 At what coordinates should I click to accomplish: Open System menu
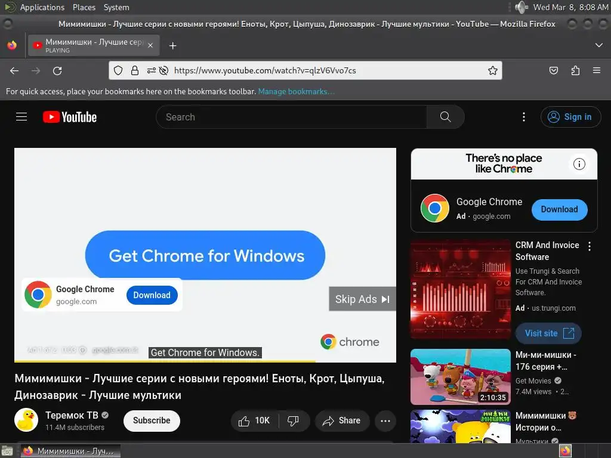pyautogui.click(x=116, y=7)
